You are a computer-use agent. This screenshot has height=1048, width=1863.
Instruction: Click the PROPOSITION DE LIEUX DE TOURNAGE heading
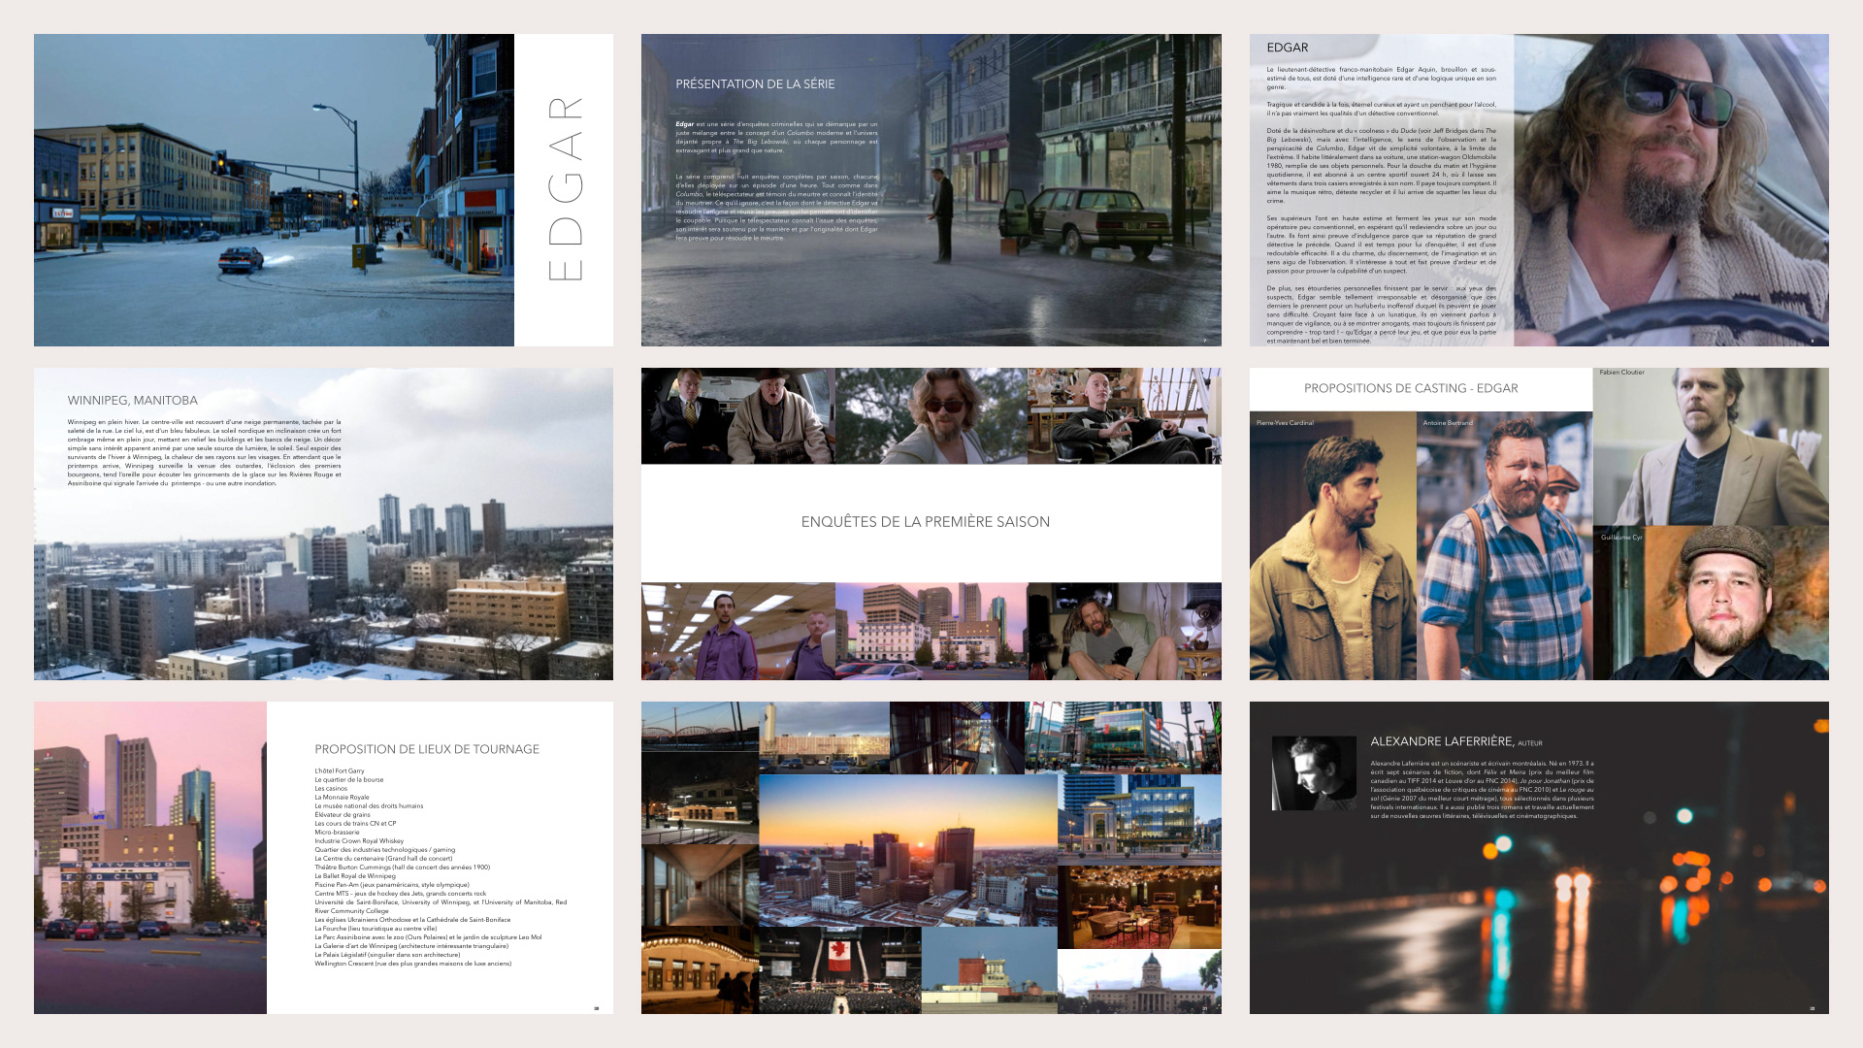426,749
